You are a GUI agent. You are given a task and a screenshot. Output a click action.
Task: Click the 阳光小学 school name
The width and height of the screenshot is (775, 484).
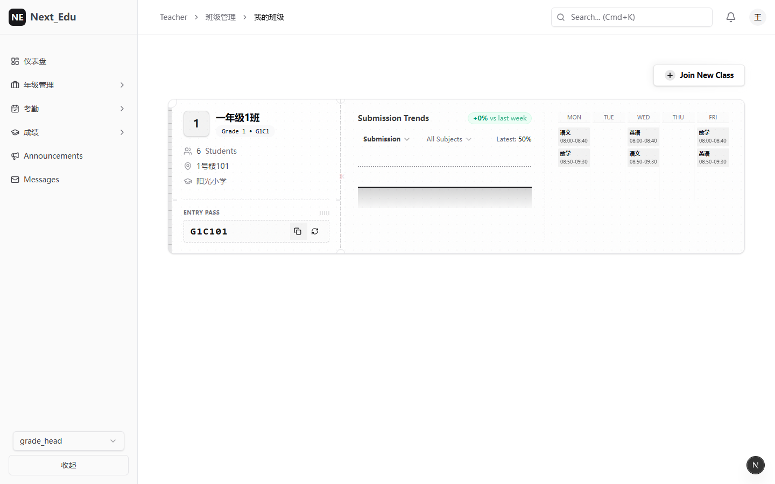(212, 181)
